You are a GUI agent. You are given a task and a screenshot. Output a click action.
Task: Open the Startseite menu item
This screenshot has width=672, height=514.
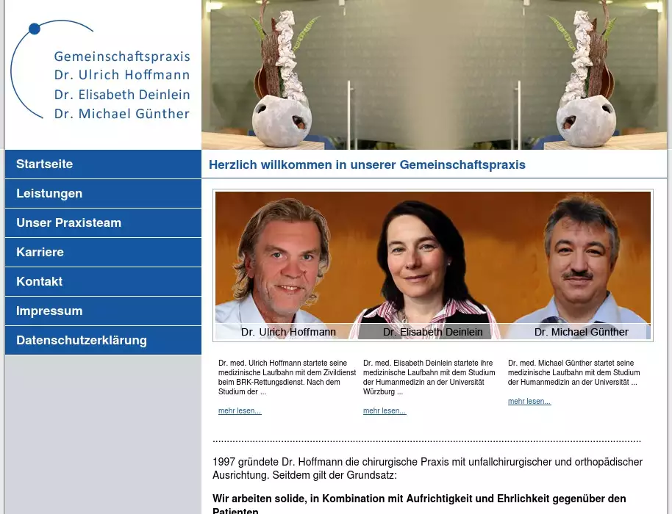(x=45, y=164)
